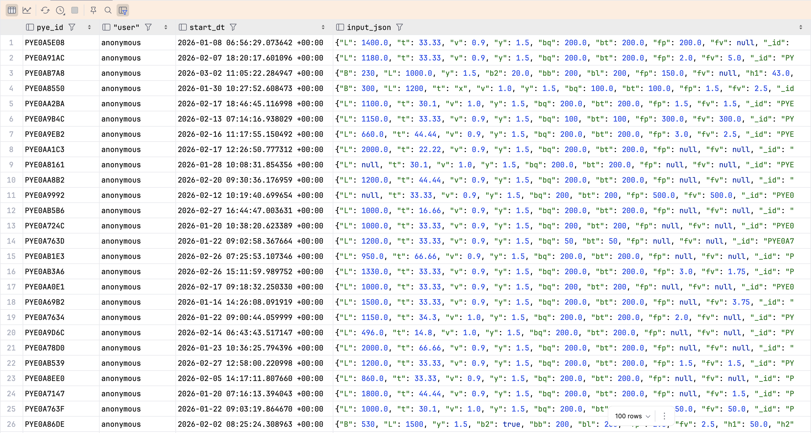Pin the result tab
811x433 pixels.
point(93,10)
